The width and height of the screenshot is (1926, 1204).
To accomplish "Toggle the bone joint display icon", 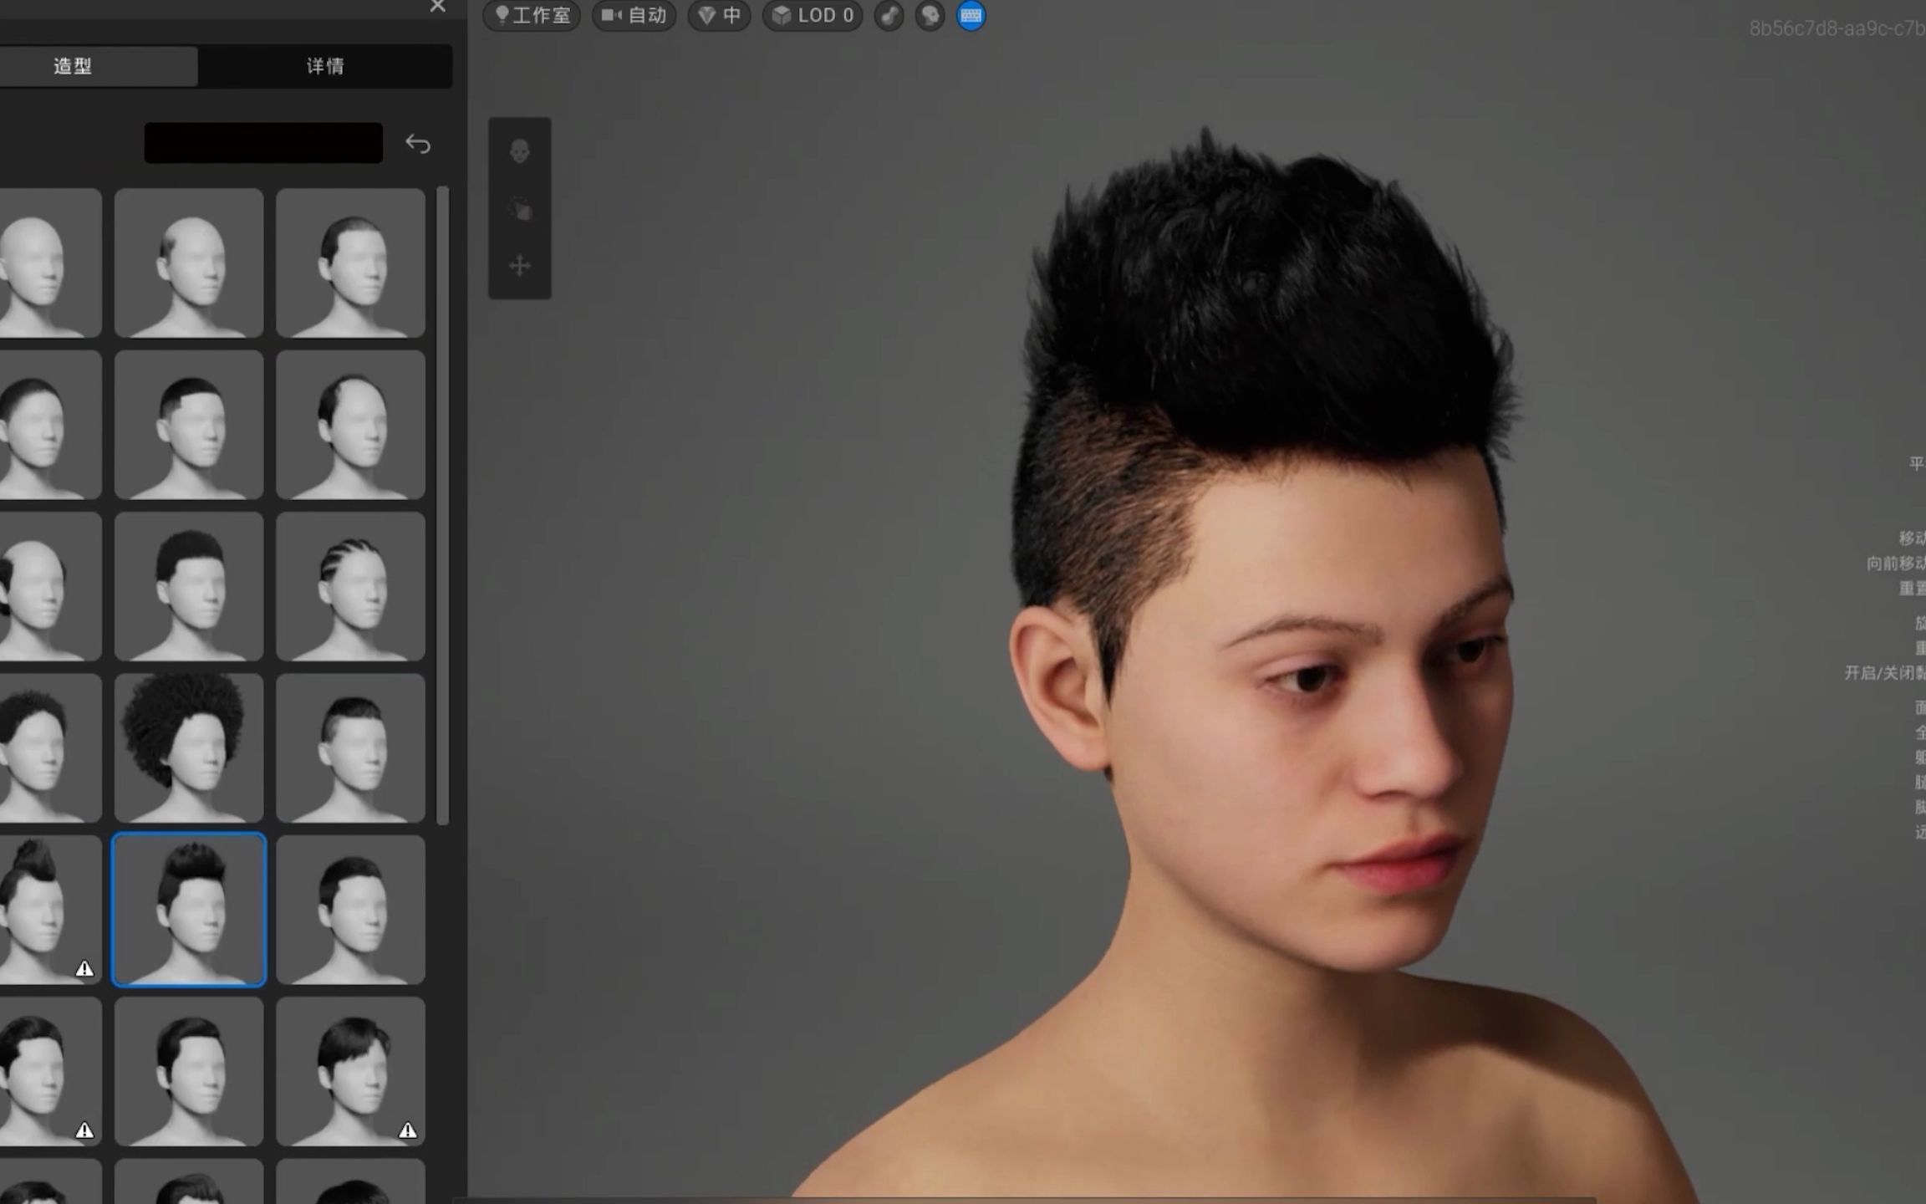I will pos(889,15).
